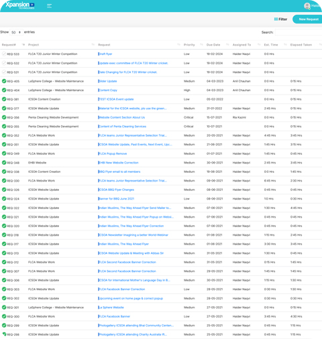This screenshot has height=339, width=322.
Task: Open EHBI New Website Correction link
Action: click(x=118, y=163)
